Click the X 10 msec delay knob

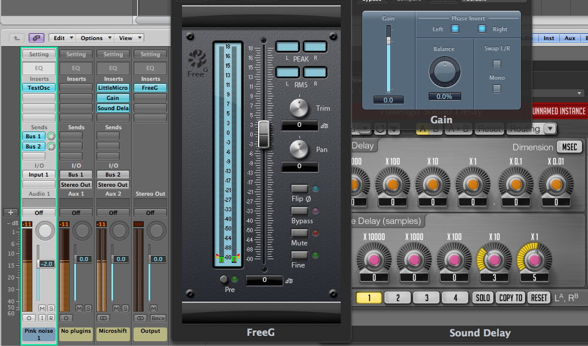[433, 184]
